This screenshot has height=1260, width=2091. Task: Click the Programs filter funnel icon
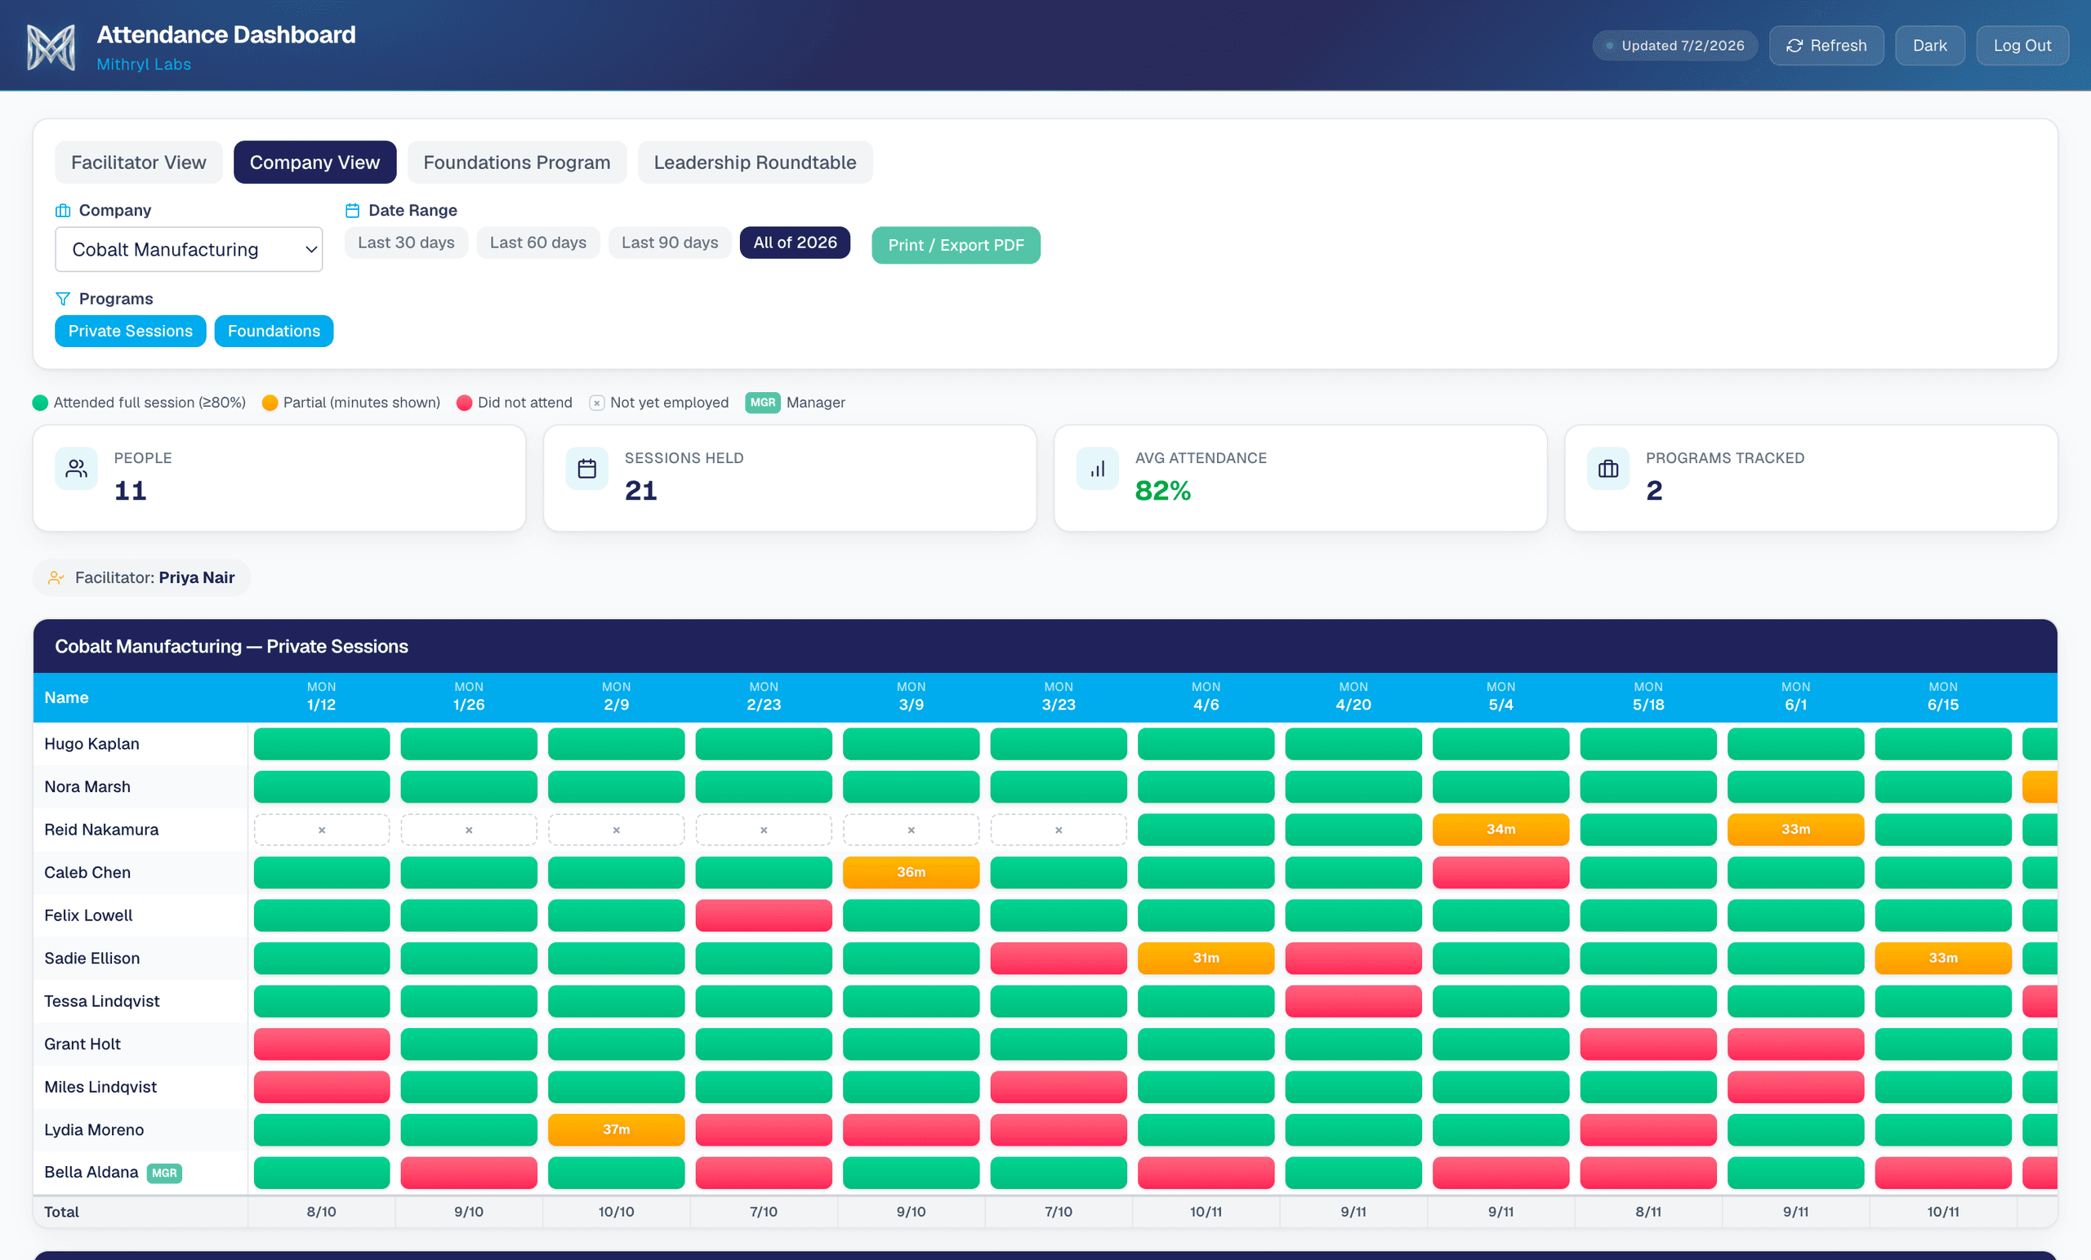coord(63,299)
